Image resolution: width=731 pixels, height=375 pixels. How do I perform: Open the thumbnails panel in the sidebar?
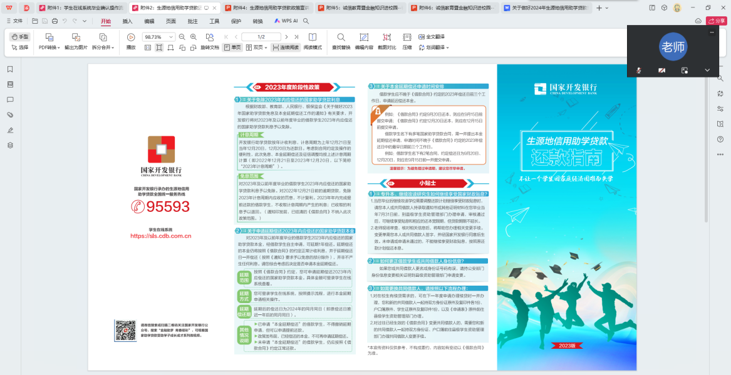[10, 84]
